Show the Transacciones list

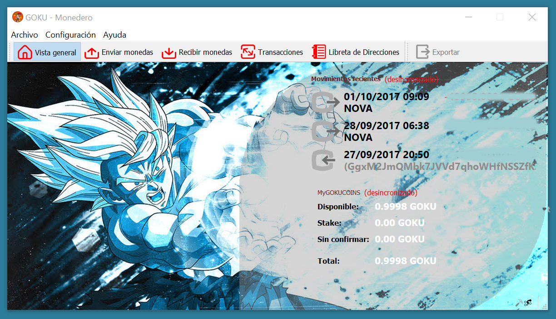[272, 52]
